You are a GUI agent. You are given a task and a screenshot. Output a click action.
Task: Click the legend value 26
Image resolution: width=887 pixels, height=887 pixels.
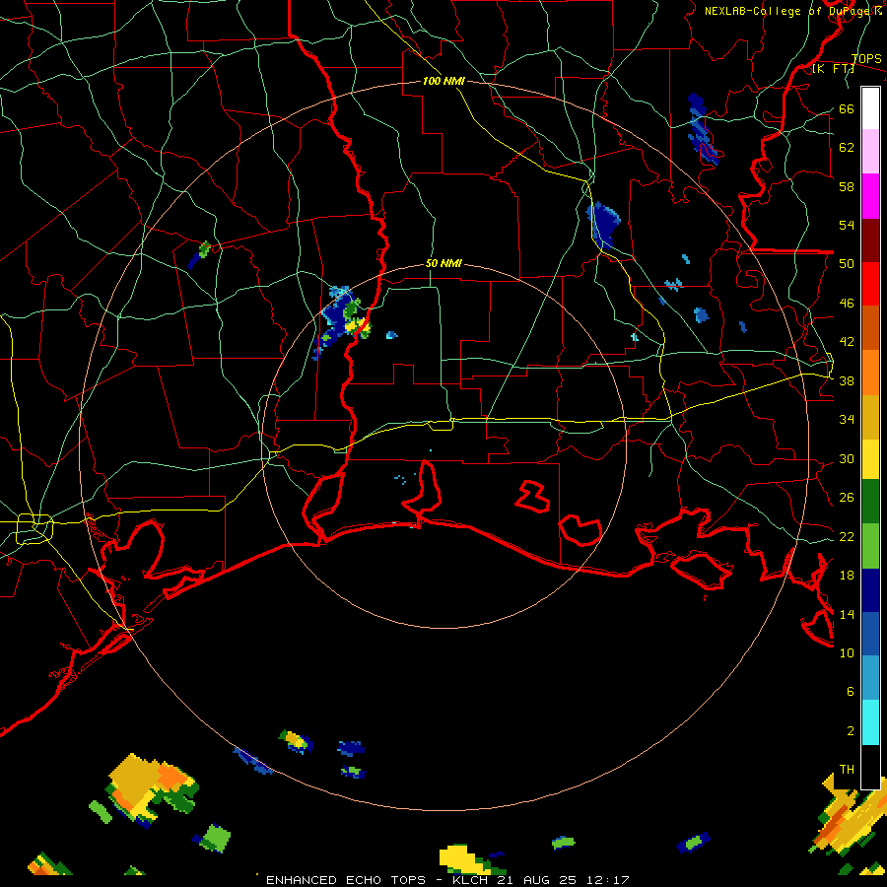tap(847, 498)
